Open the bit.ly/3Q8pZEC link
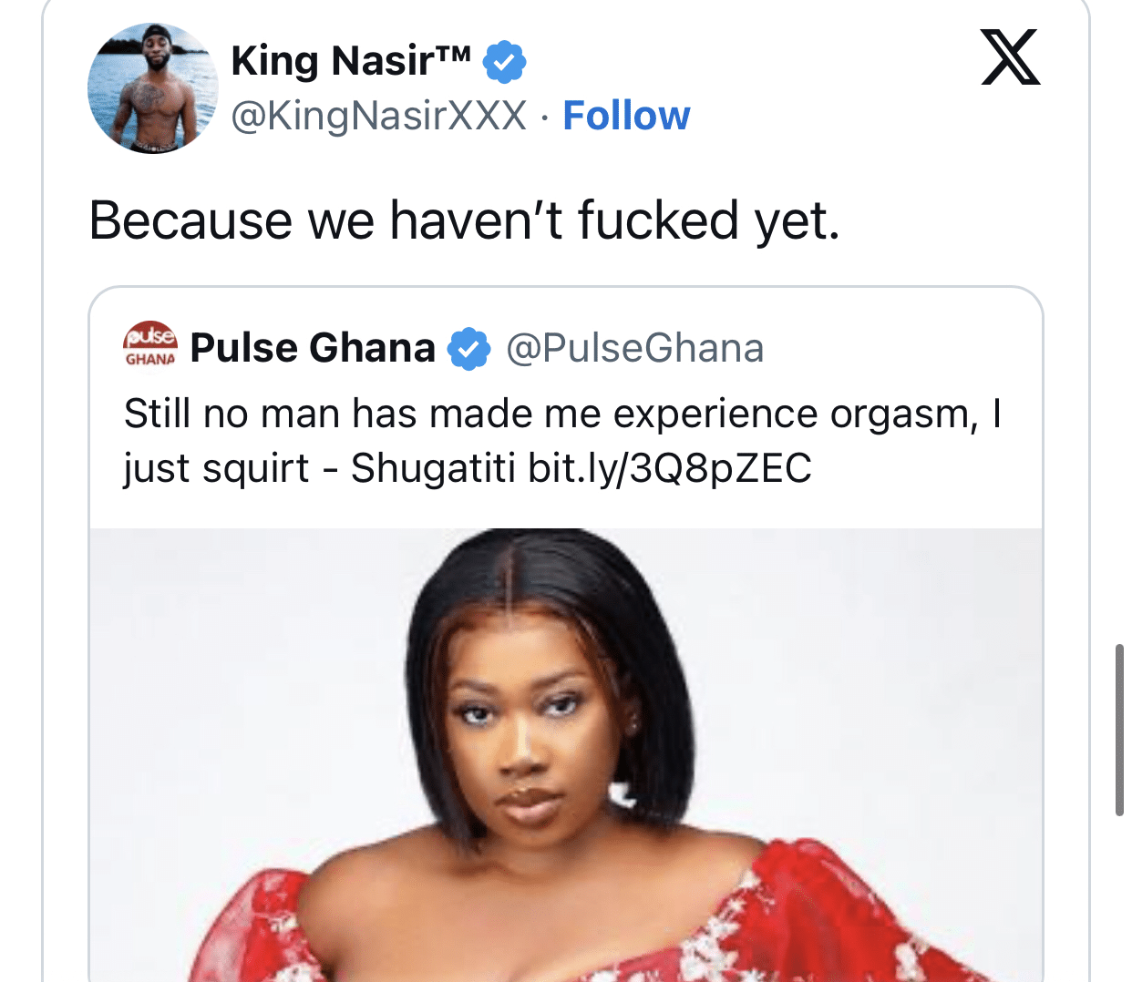Viewport: 1132px width, 982px height. point(670,468)
